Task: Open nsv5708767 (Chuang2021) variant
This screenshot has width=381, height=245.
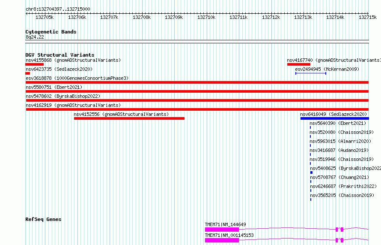Action: 340,177
